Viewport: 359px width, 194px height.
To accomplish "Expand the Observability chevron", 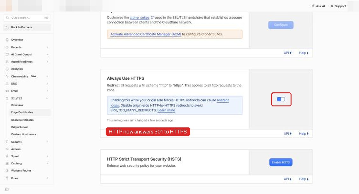I will coord(47,76).
